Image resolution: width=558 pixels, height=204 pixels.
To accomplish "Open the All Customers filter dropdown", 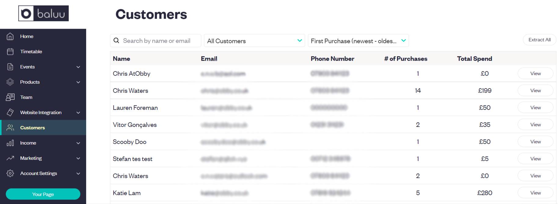I will tap(254, 40).
